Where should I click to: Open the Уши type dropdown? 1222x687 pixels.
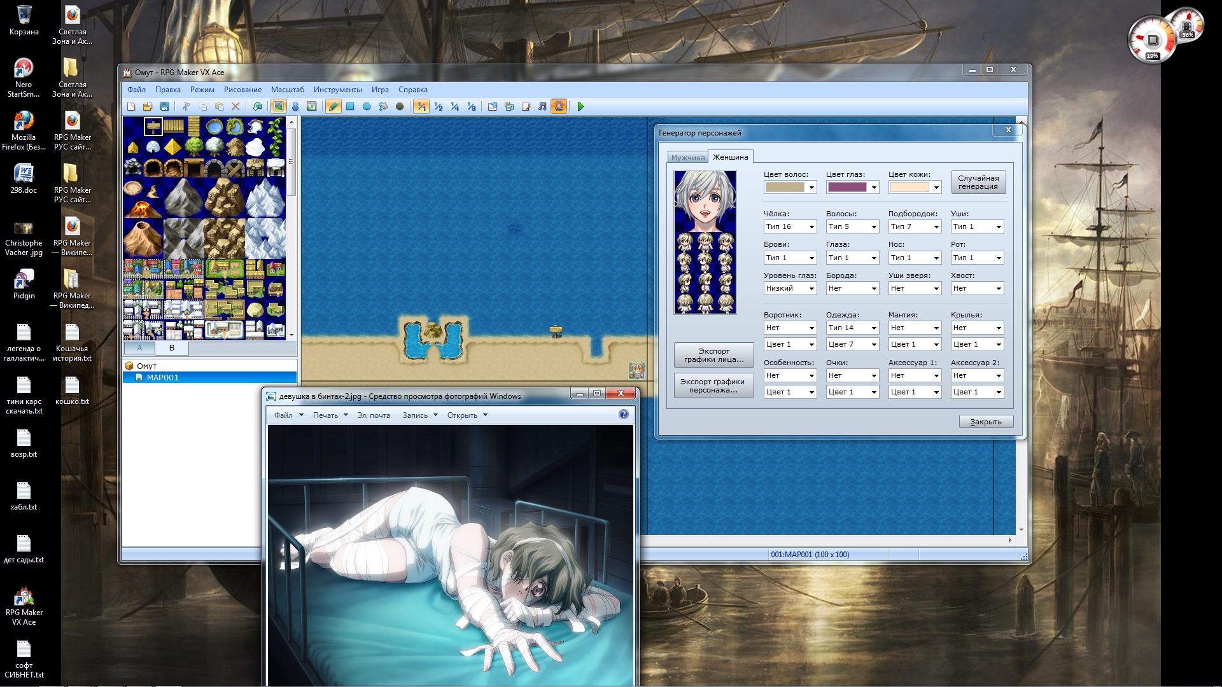(977, 227)
